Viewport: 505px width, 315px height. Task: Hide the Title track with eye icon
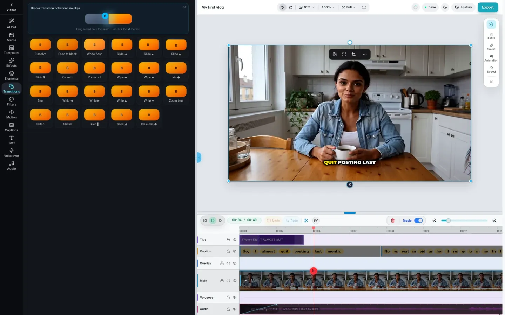point(235,240)
